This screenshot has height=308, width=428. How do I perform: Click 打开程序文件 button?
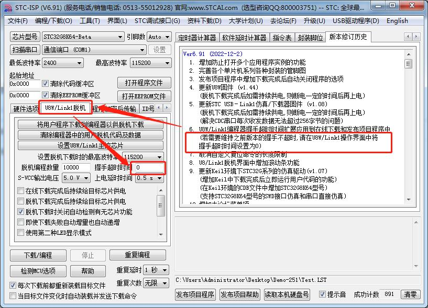click(144, 83)
